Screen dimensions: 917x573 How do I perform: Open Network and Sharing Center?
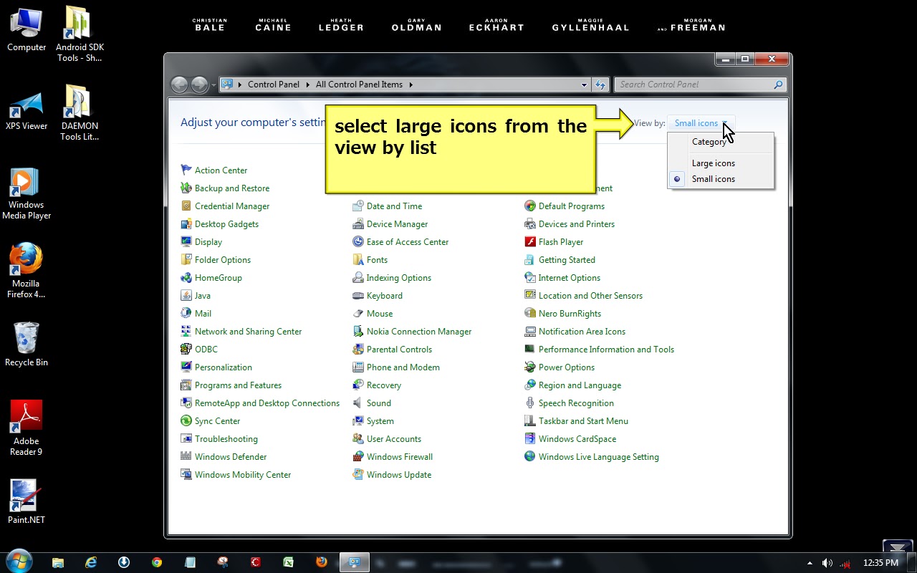click(x=248, y=331)
